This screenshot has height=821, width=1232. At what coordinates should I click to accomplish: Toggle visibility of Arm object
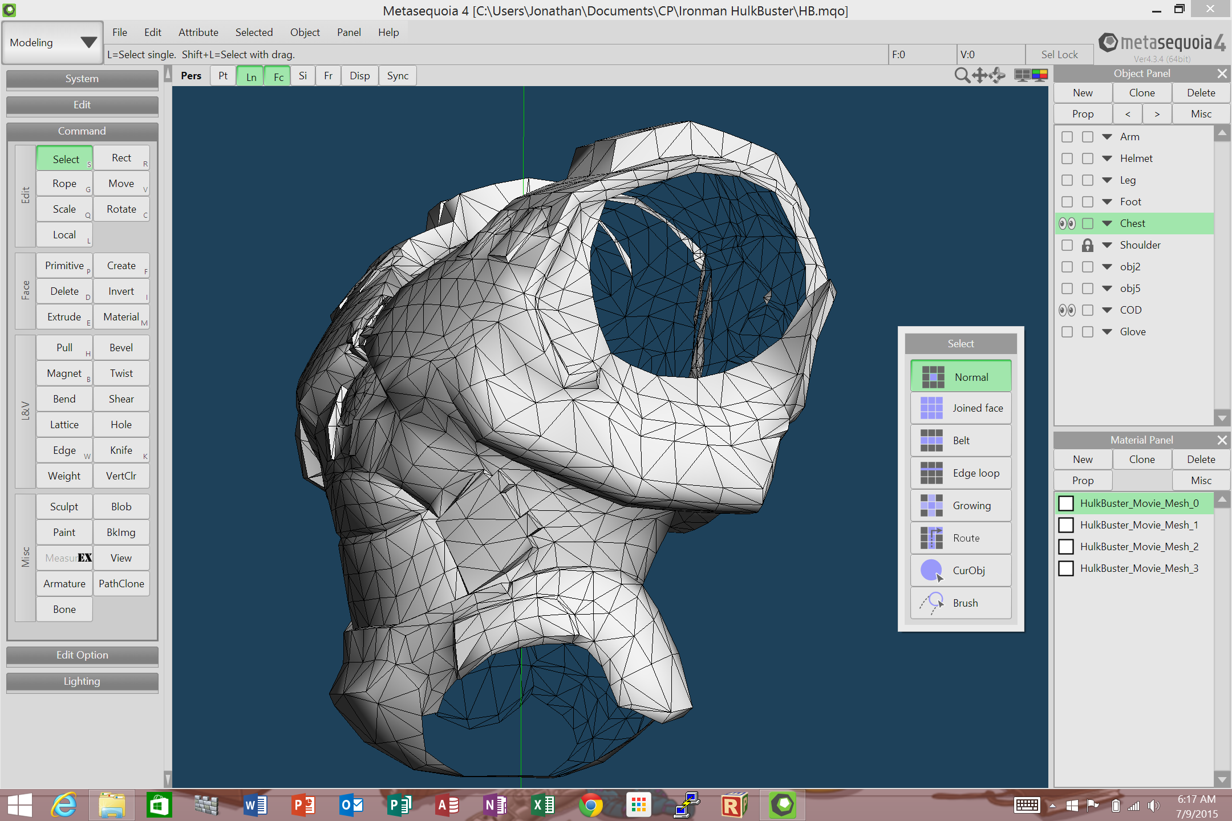pyautogui.click(x=1067, y=137)
